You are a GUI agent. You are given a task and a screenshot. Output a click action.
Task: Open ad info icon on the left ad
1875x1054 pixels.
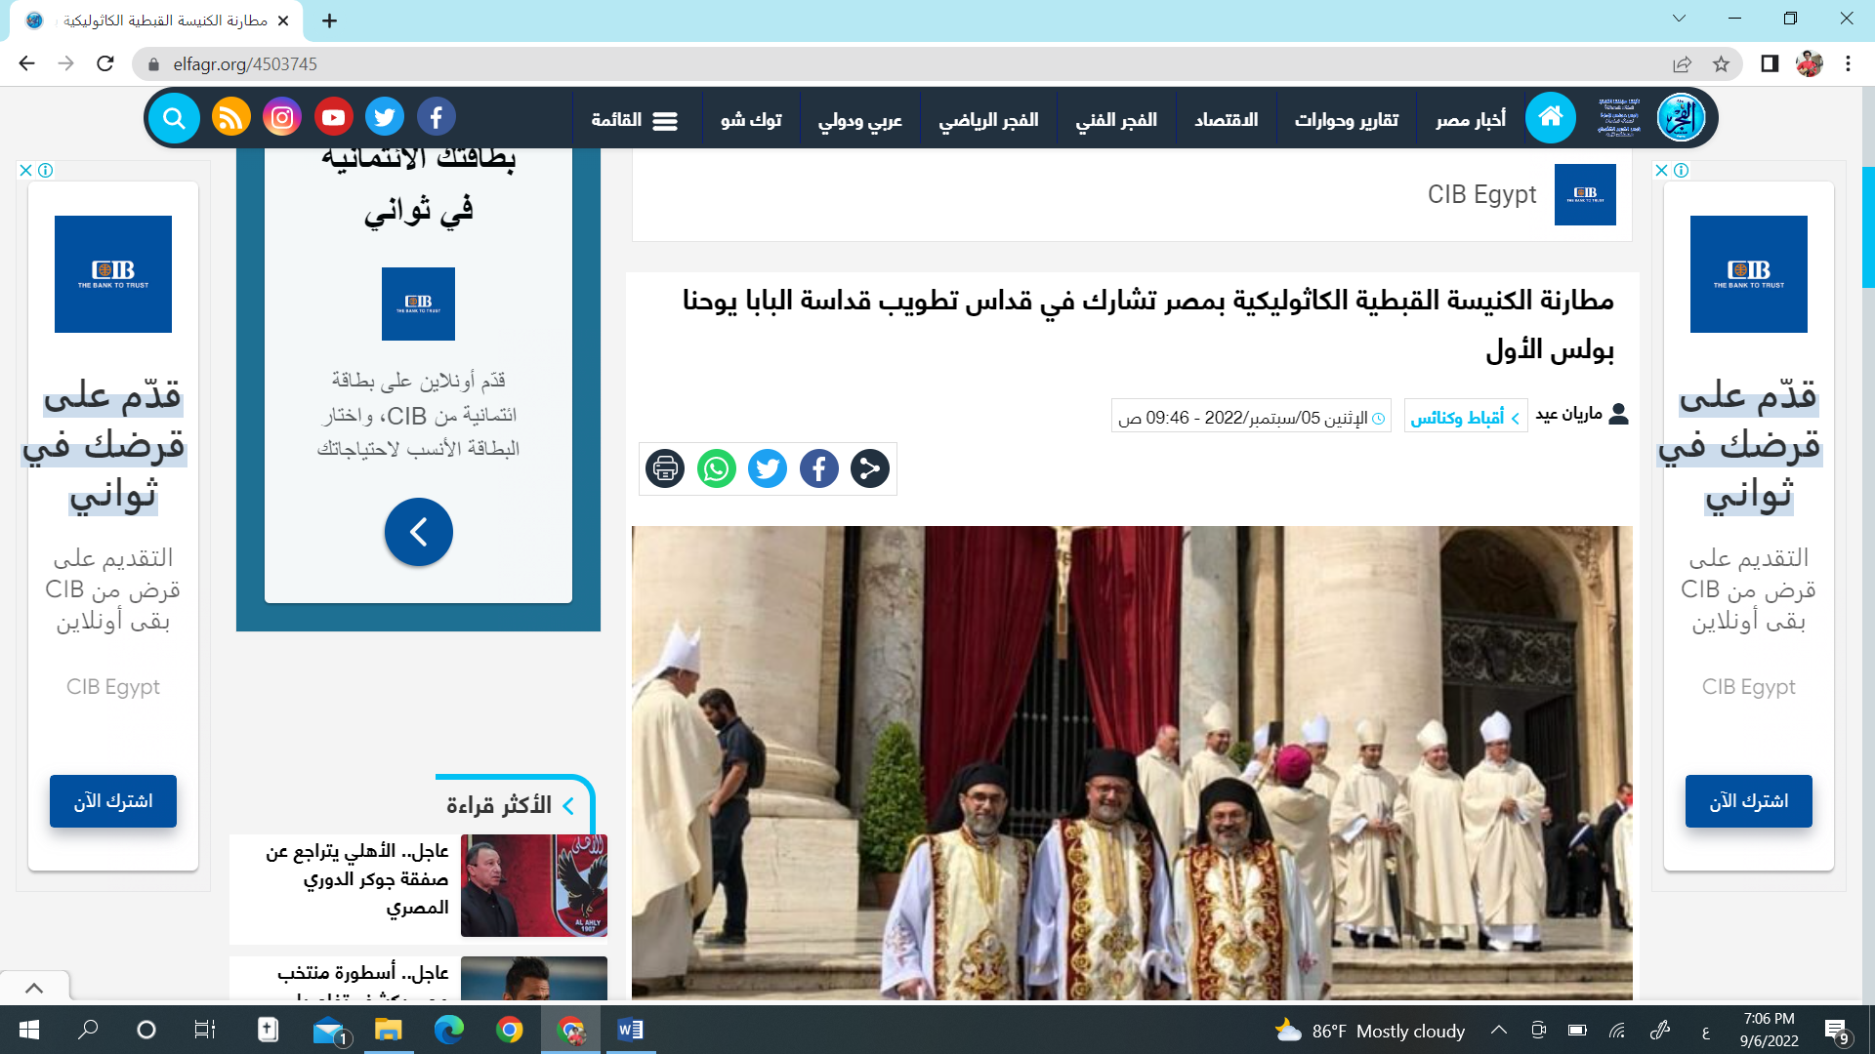coord(45,170)
